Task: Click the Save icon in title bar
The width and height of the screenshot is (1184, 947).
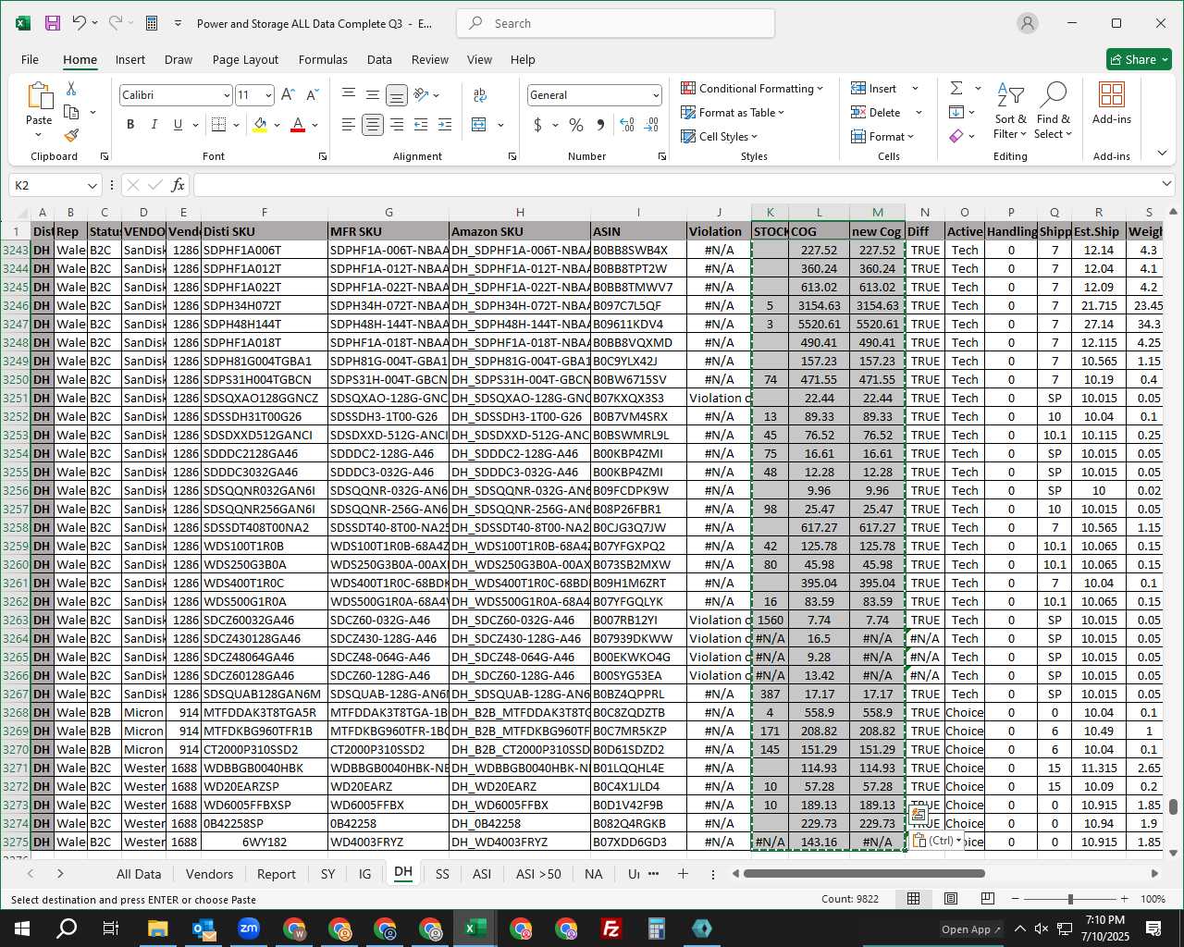Action: pyautogui.click(x=53, y=23)
